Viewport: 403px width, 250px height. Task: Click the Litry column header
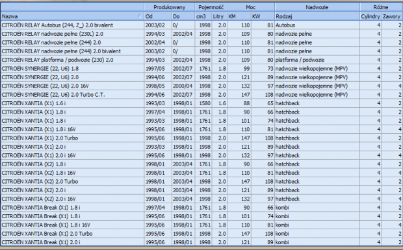(x=220, y=16)
